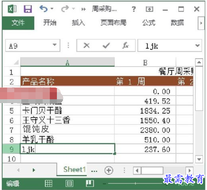Select row 10 header
207x190 pixels.
[x=11, y=159]
